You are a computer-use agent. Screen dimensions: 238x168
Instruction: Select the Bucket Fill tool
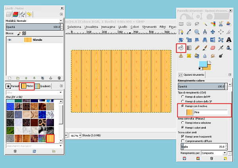click(180, 48)
